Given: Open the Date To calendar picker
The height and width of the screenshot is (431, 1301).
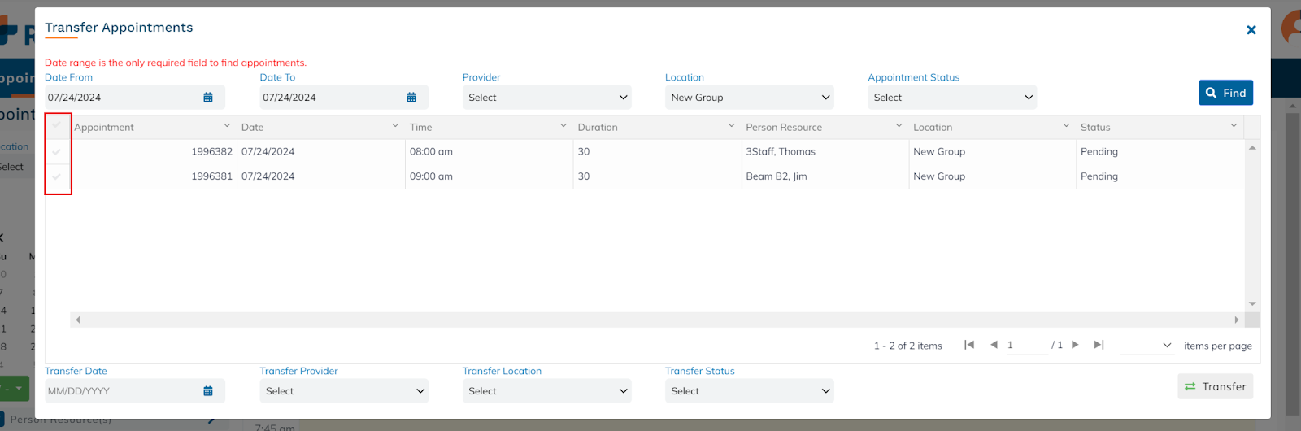Looking at the screenshot, I should (411, 98).
